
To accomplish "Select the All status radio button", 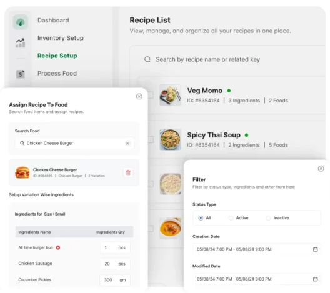I will pyautogui.click(x=201, y=218).
